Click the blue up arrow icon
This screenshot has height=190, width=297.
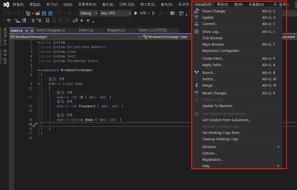click(x=88, y=21)
